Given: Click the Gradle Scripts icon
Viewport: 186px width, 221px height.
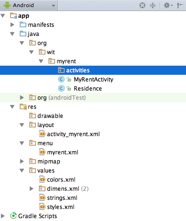Looking at the screenshot, I should tap(13, 216).
